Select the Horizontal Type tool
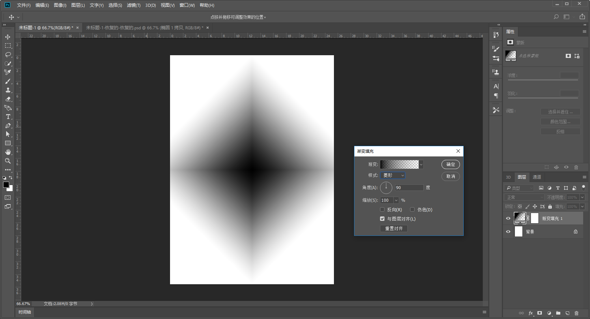 click(8, 117)
